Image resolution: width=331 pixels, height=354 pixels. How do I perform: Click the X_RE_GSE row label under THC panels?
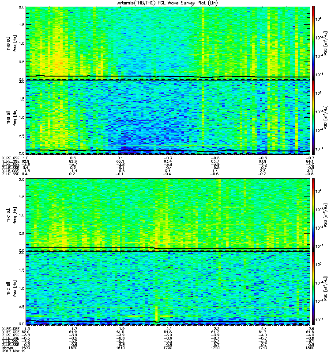pos(11,329)
